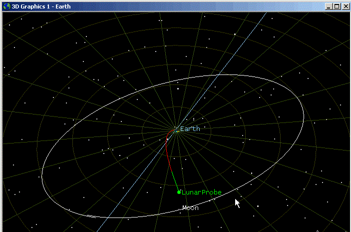
Task: Click the Earth text label
Action: tap(190, 129)
